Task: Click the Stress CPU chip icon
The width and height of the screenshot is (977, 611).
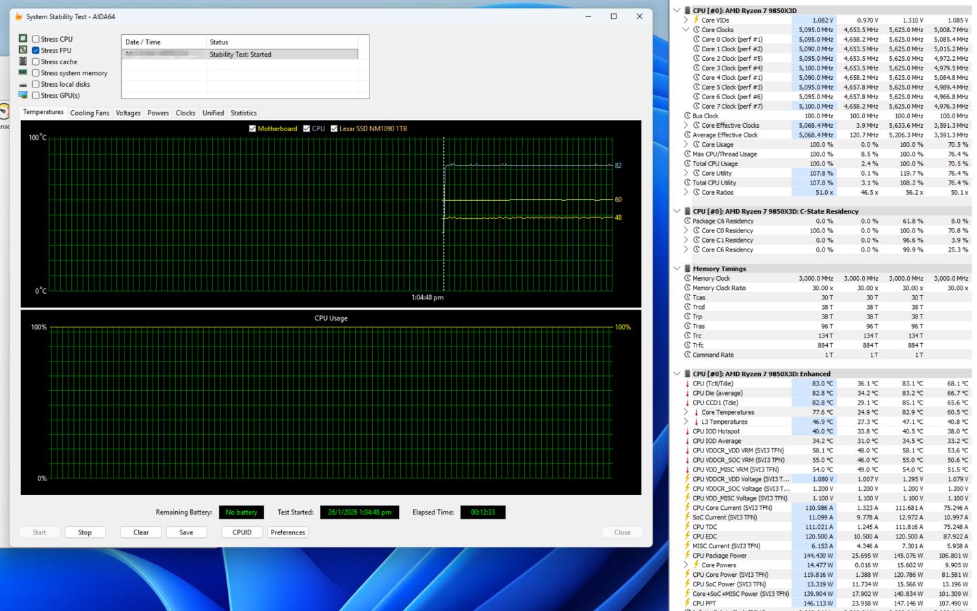Action: pyautogui.click(x=23, y=39)
